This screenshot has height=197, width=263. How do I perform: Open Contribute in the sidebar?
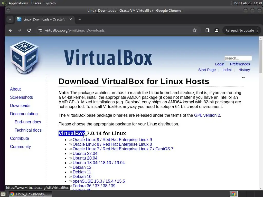pyautogui.click(x=20, y=138)
